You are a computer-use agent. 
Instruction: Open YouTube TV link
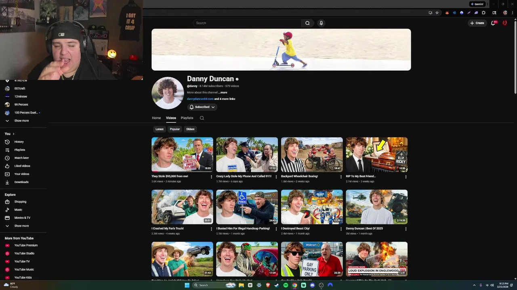coord(22,261)
